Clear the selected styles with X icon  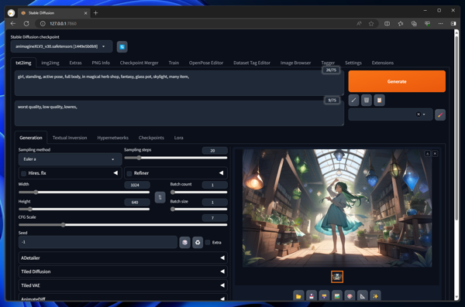click(x=418, y=114)
